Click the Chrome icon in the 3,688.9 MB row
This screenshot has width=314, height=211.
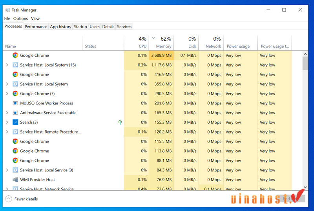pos(15,56)
